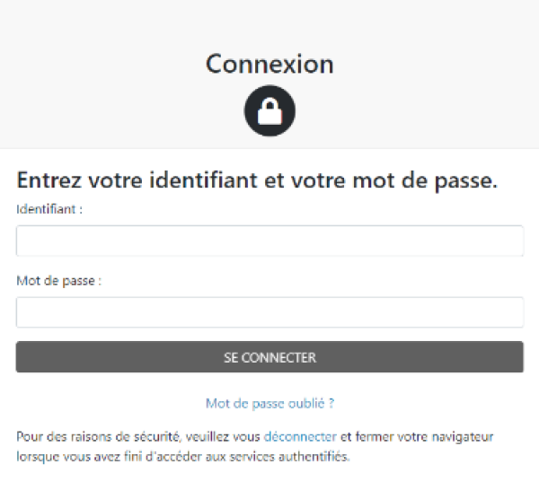This screenshot has width=539, height=490.
Task: Focus the Mot de passe input box
Action: (x=269, y=312)
